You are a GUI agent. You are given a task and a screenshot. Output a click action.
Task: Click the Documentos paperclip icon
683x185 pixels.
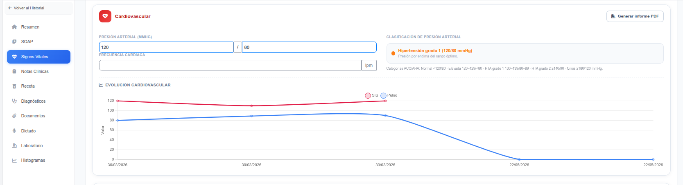pyautogui.click(x=14, y=116)
